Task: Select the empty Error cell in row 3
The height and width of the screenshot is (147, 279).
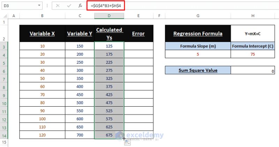Action: [138, 46]
